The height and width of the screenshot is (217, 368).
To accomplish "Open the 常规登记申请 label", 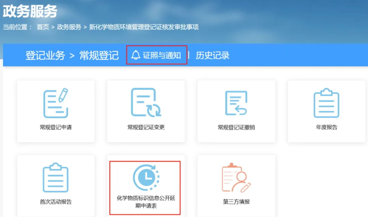I will 56,127.
